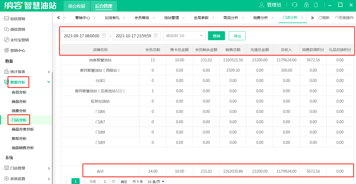Select 会员分析 in the sidebar
The image size is (356, 184).
pos(19,92)
